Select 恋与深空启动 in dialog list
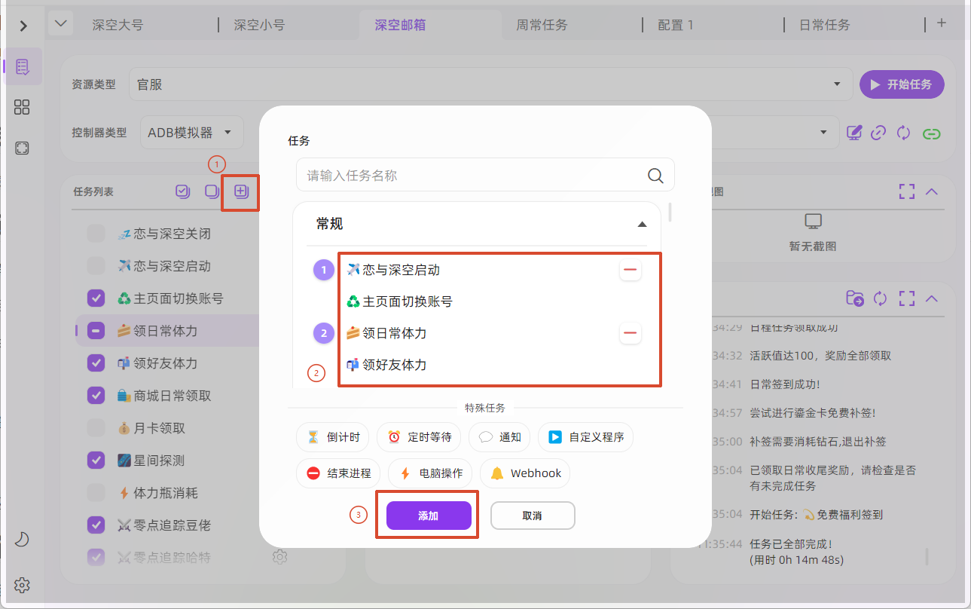This screenshot has height=609, width=971. point(392,270)
